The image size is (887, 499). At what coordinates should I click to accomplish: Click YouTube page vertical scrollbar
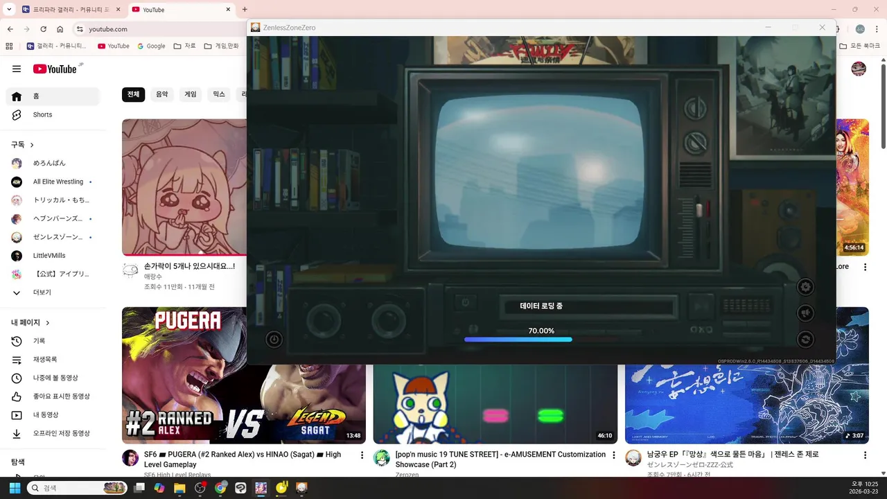[x=884, y=107]
